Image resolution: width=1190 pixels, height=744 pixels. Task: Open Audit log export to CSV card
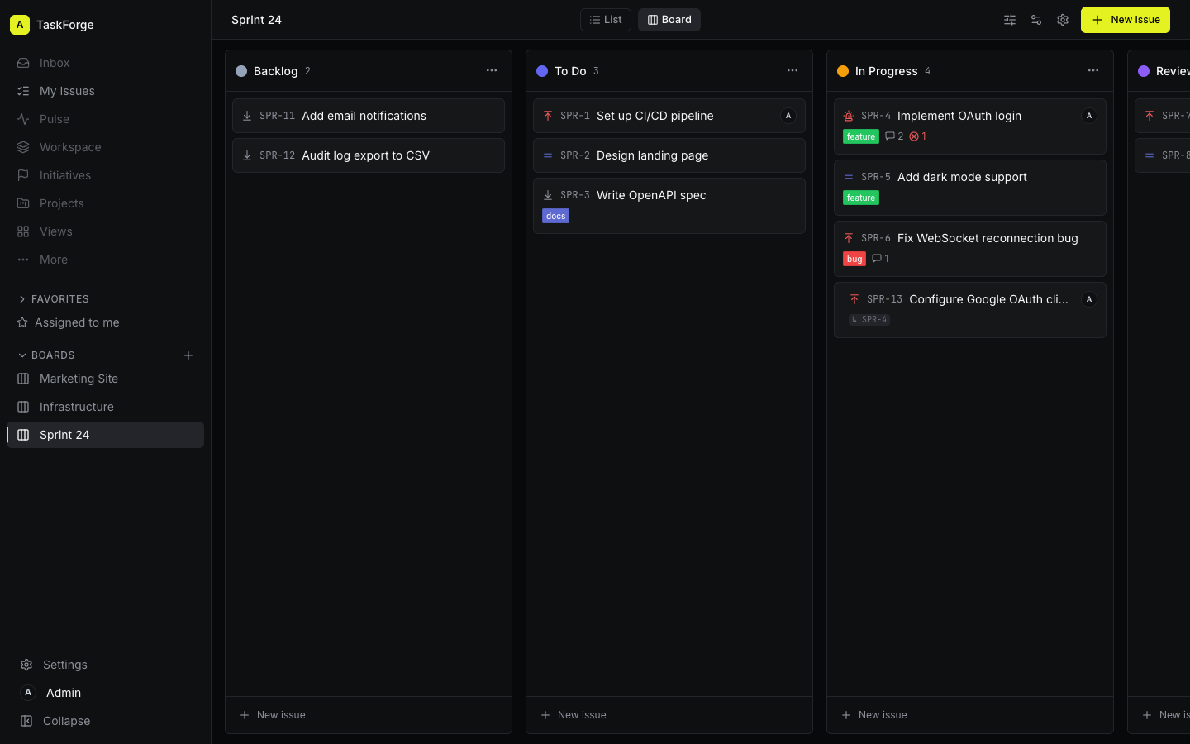pyautogui.click(x=369, y=155)
